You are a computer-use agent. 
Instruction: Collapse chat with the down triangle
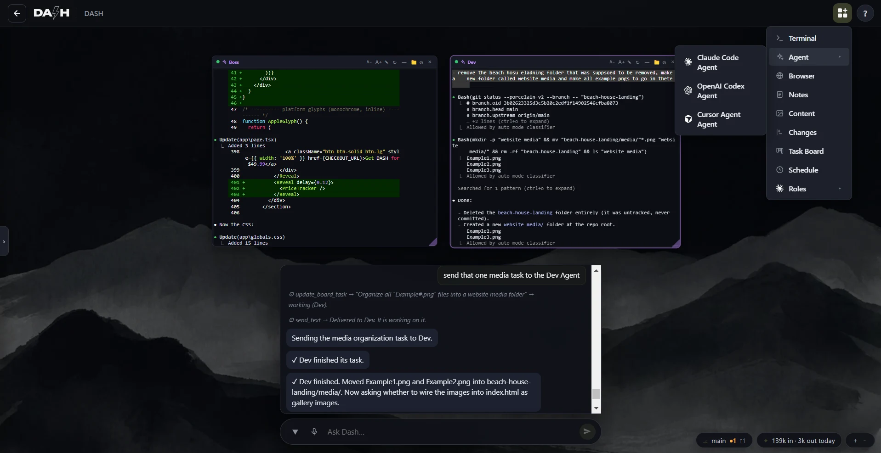click(x=296, y=432)
